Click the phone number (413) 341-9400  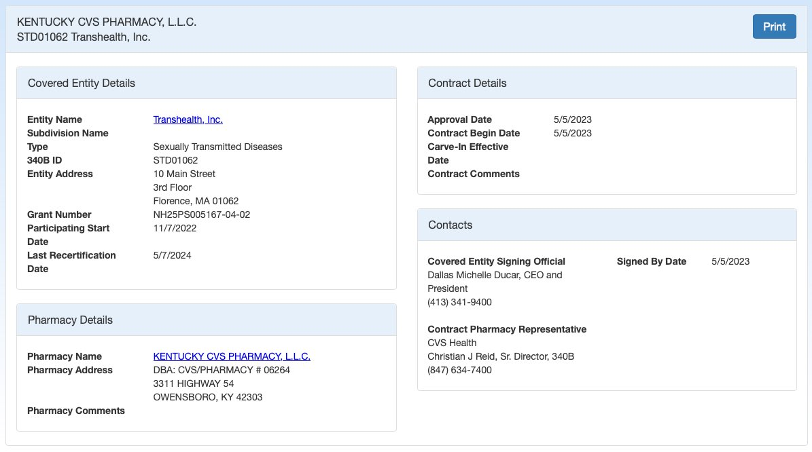pyautogui.click(x=460, y=302)
